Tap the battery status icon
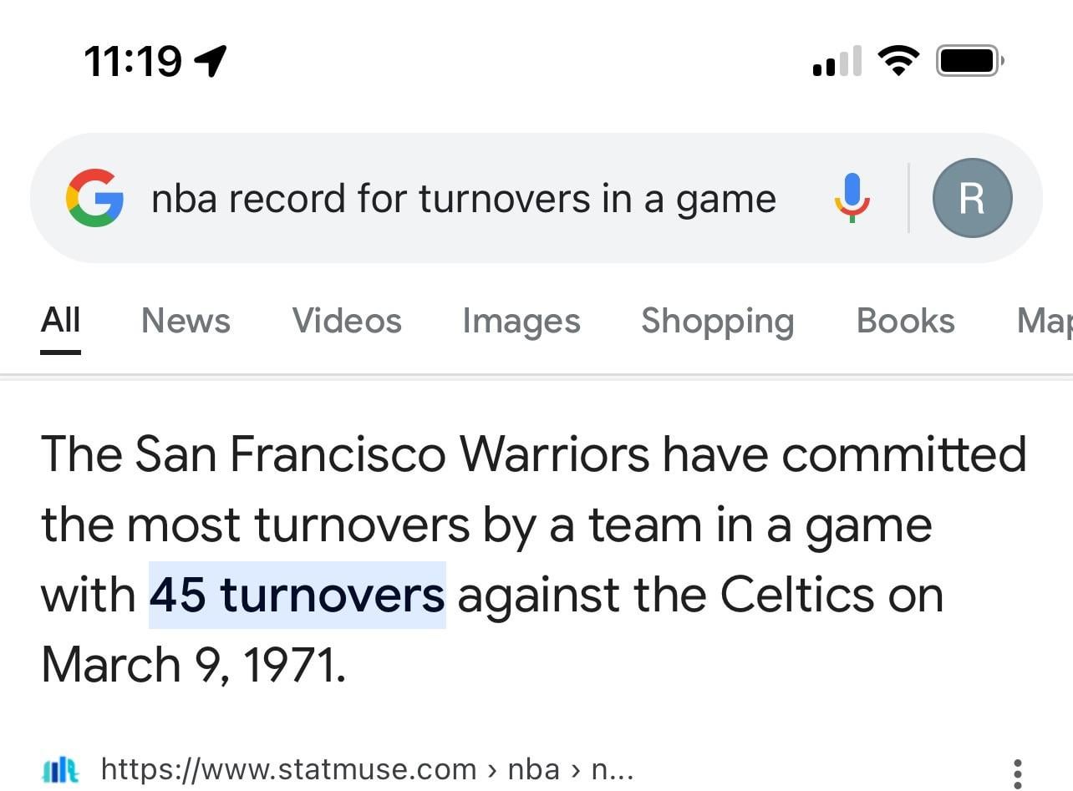The height and width of the screenshot is (791, 1073). (969, 61)
